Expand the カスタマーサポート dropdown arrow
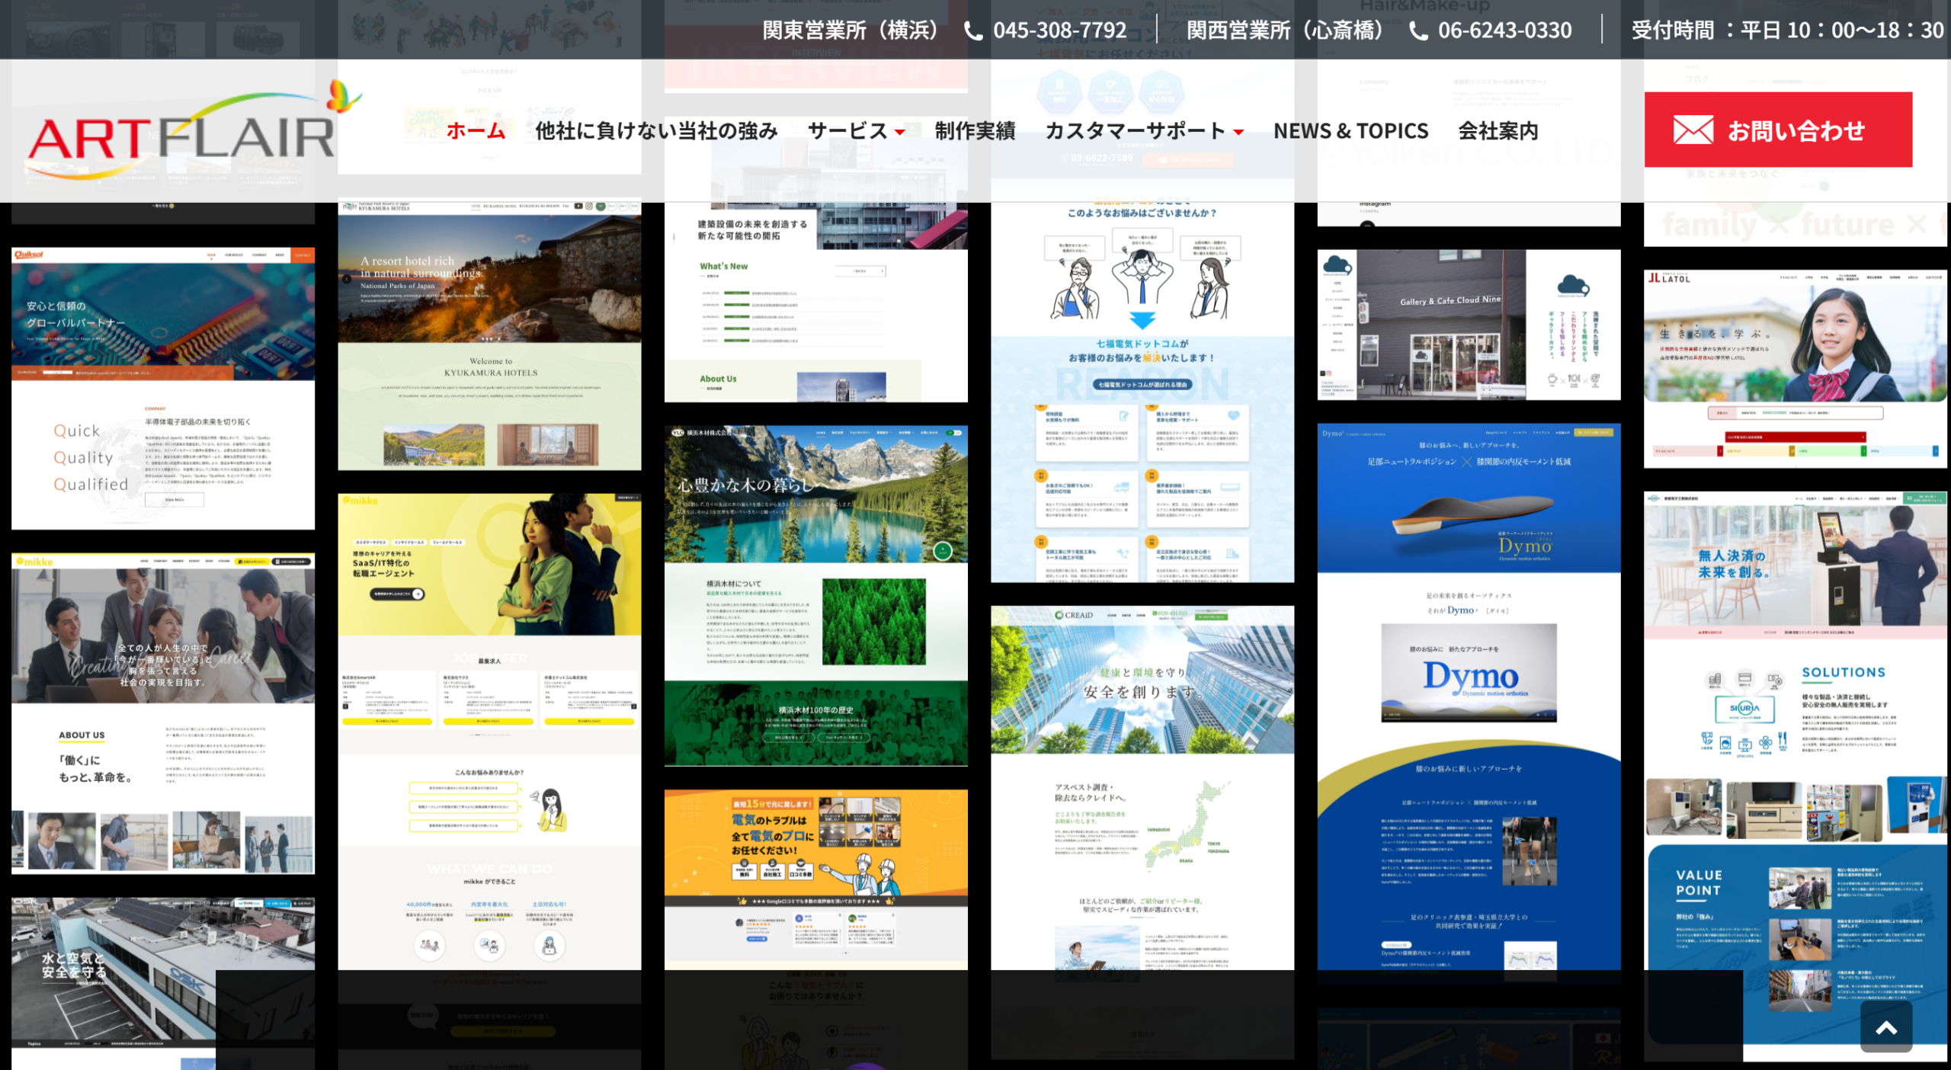The width and height of the screenshot is (1951, 1070). [x=1238, y=133]
